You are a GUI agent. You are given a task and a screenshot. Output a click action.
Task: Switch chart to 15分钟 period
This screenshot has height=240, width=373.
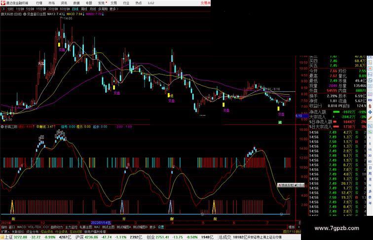[41, 9]
